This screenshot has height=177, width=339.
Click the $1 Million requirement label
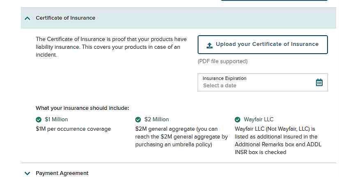pyautogui.click(x=56, y=120)
